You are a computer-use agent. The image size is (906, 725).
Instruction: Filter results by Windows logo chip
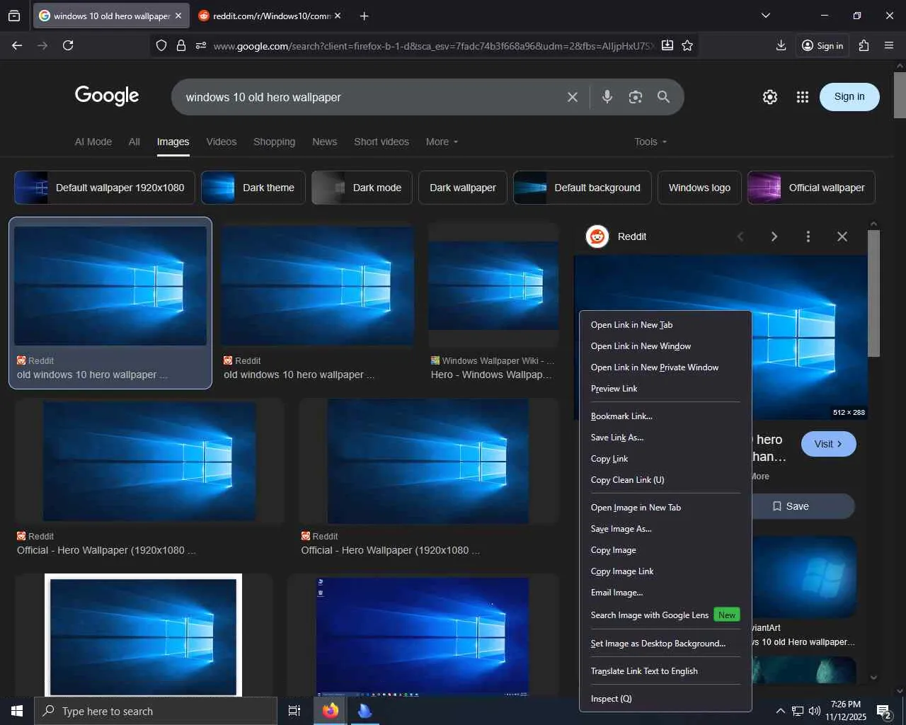tap(699, 188)
